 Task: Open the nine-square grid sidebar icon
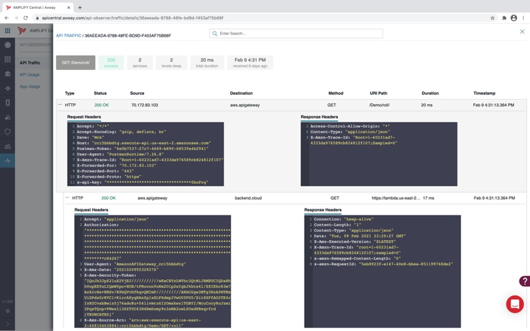7,60
